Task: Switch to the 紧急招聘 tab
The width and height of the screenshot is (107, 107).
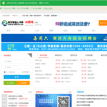Action: (x=43, y=55)
